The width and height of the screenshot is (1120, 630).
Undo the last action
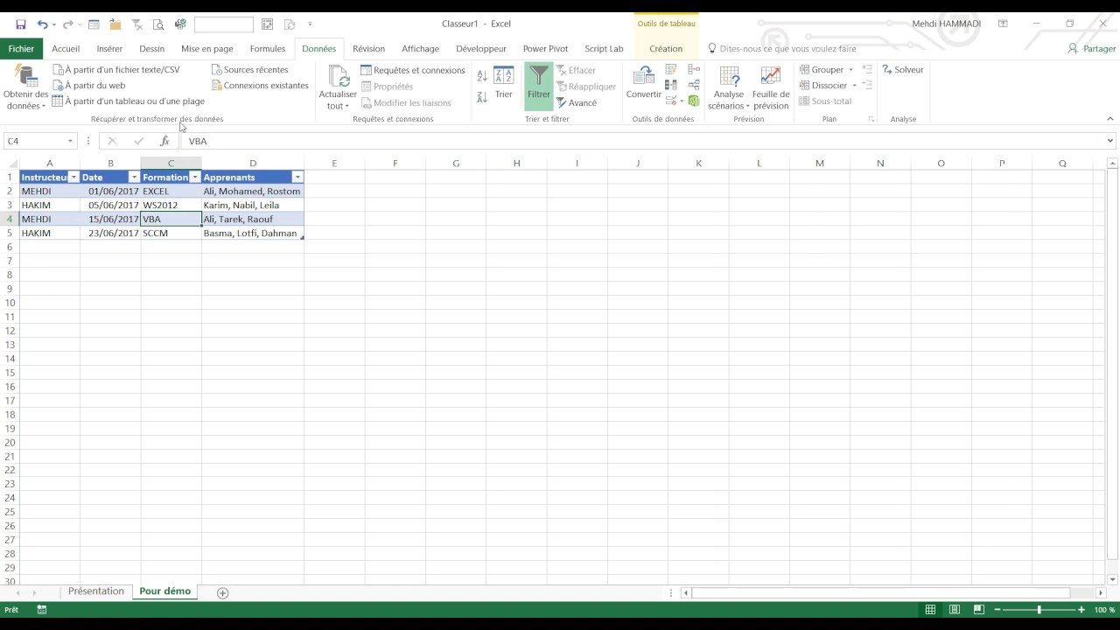coord(42,24)
